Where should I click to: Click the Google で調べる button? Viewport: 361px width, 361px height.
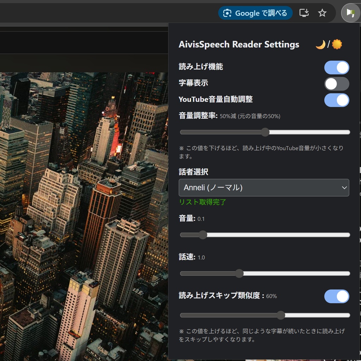[255, 13]
